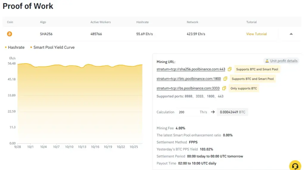Open the View Tutorial link

click(256, 34)
